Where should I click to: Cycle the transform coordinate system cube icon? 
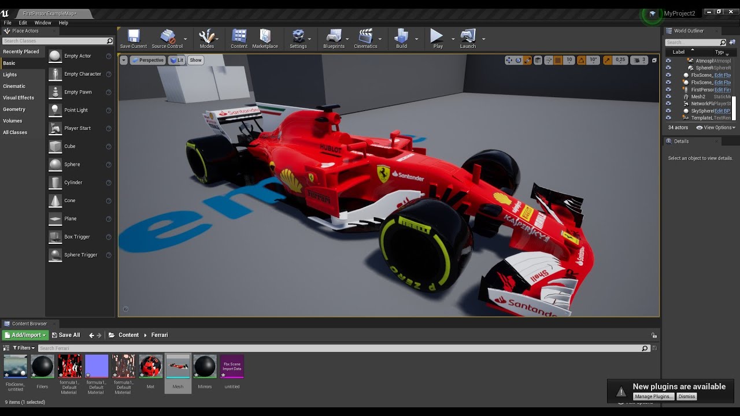coord(538,60)
